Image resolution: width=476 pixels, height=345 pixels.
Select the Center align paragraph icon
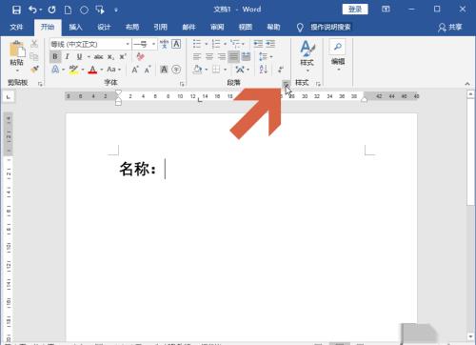tap(209, 57)
